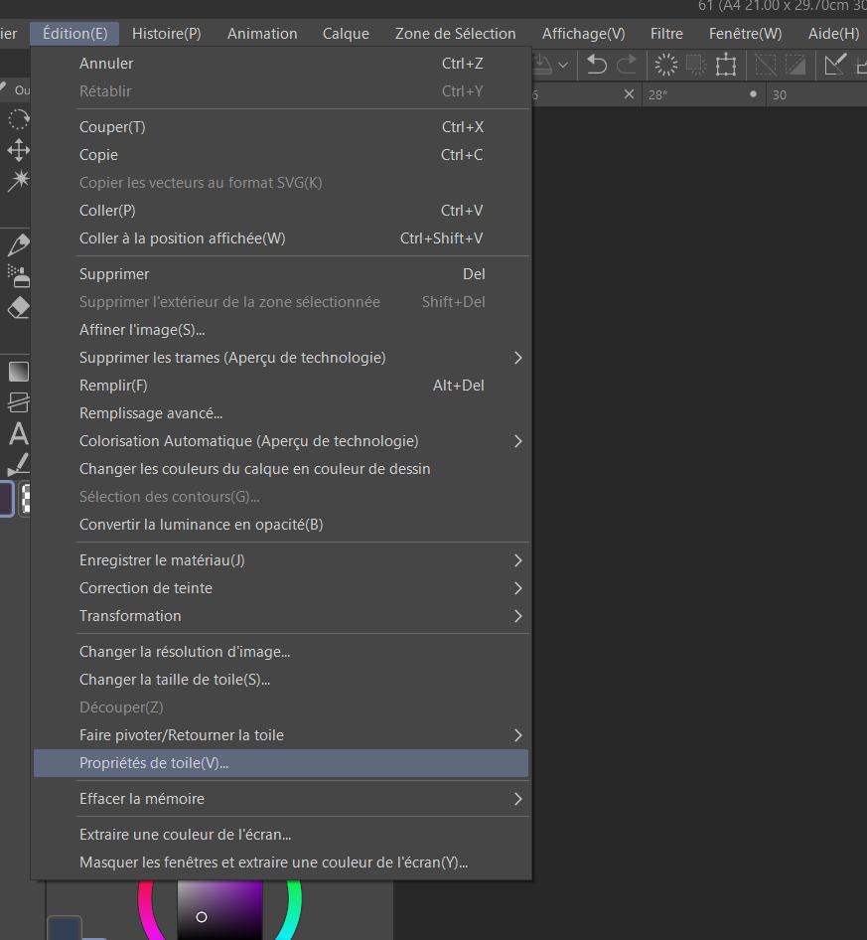Image resolution: width=867 pixels, height=940 pixels.
Task: Select the Auto select magic wand tool
Action: click(18, 180)
